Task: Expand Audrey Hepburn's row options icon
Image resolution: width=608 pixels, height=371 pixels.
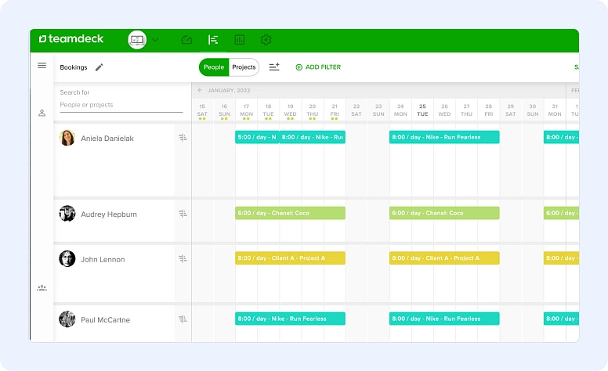Action: [183, 214]
